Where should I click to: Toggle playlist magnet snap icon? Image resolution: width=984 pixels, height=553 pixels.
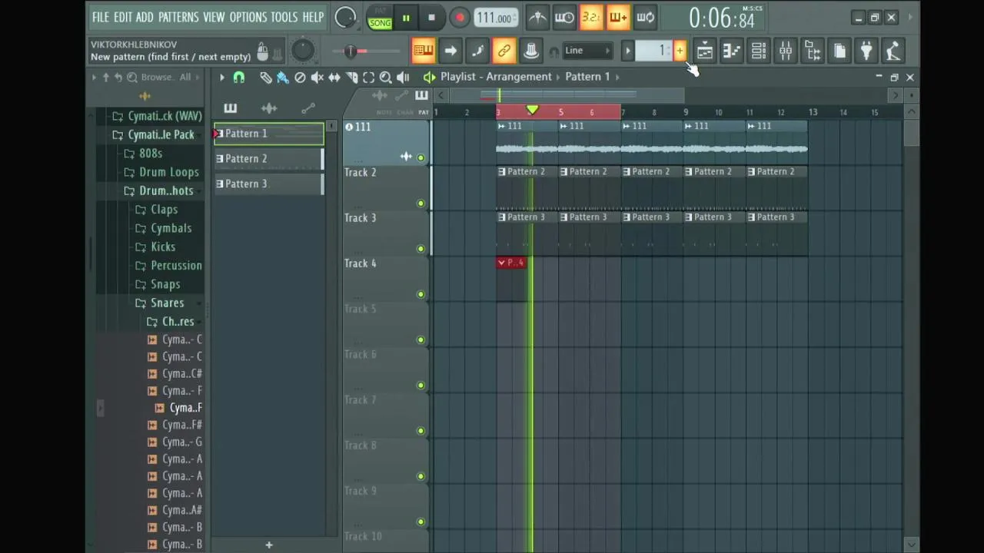(239, 77)
